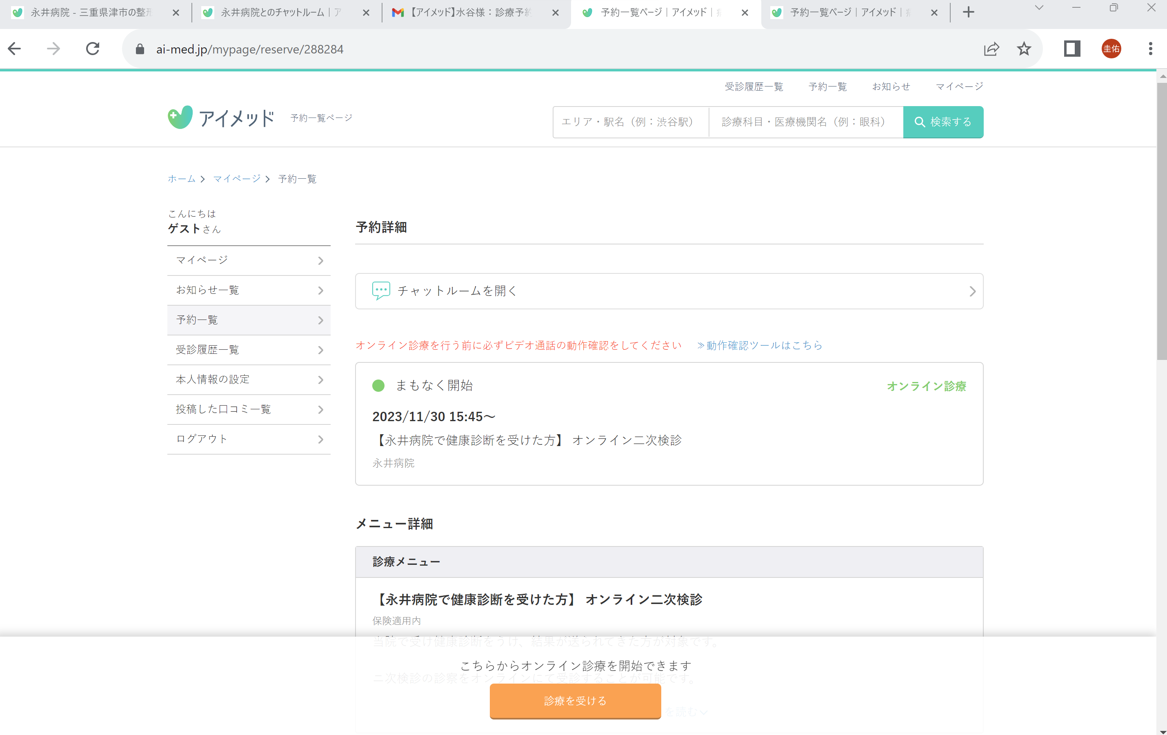Open the Chrome three-dot menu
Screen dimensions: 1167x735
pos(1150,49)
